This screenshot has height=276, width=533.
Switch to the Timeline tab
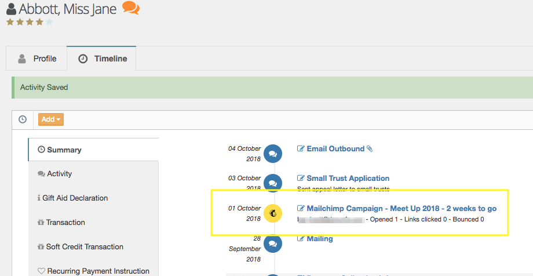(103, 59)
